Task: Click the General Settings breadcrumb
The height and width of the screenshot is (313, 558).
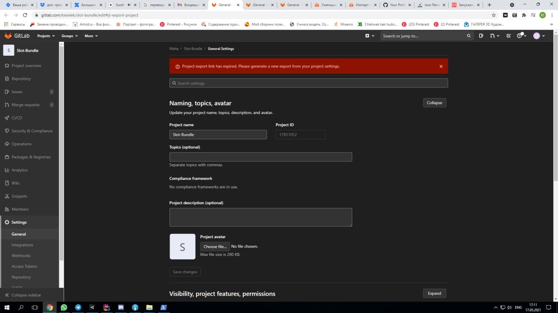Action: pyautogui.click(x=221, y=49)
